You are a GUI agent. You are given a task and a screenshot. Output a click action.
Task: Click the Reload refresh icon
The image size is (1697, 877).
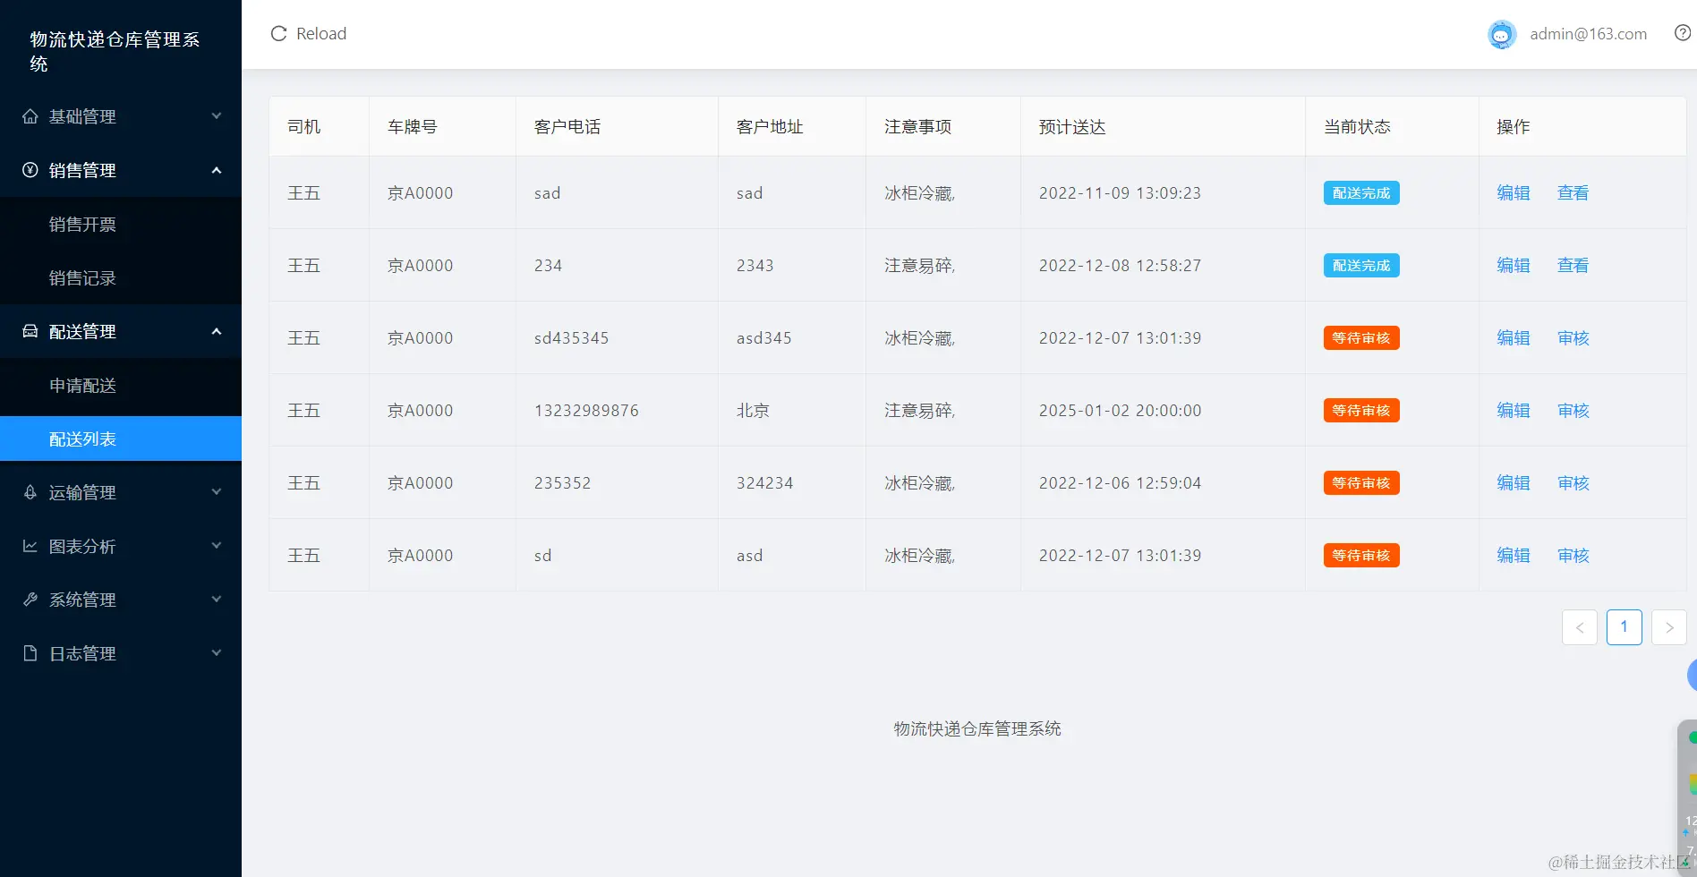pyautogui.click(x=278, y=34)
